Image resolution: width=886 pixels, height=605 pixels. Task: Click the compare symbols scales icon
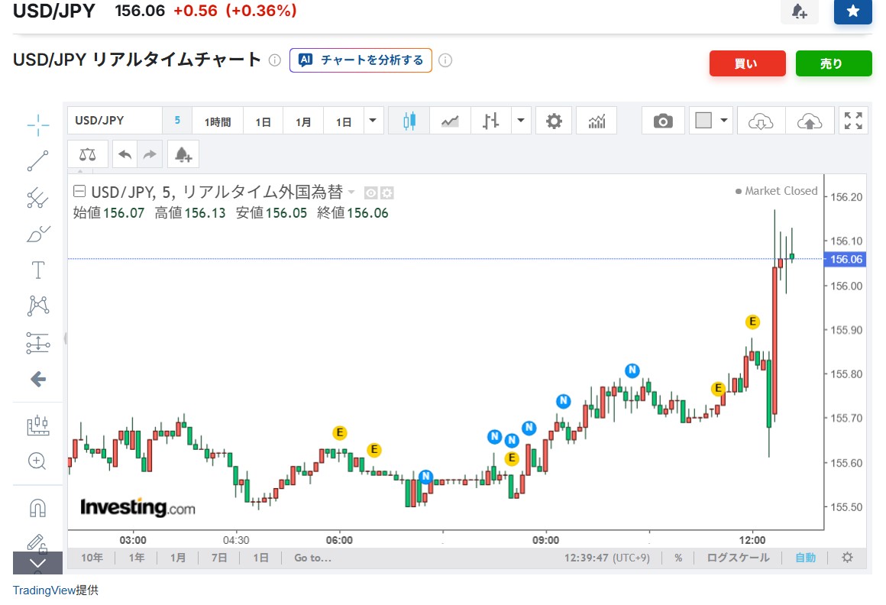(88, 154)
